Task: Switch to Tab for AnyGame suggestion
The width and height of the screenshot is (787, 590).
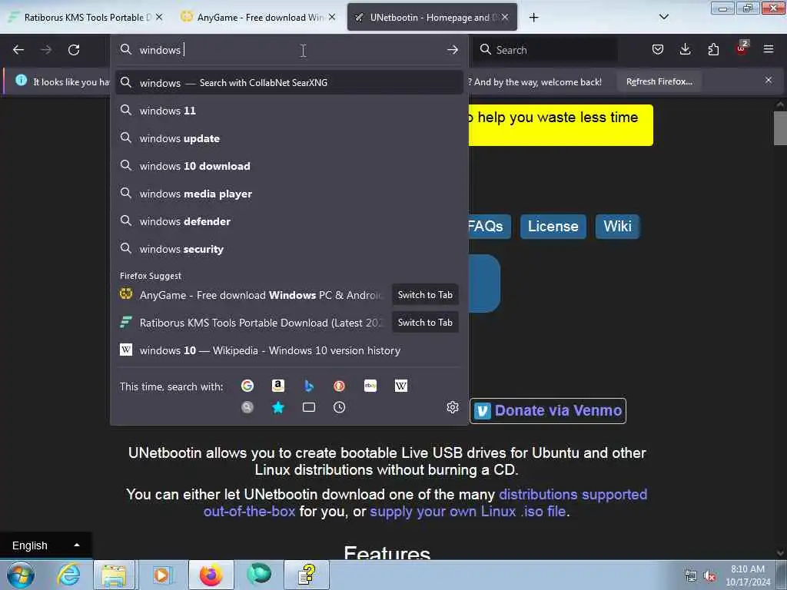Action: 424,295
